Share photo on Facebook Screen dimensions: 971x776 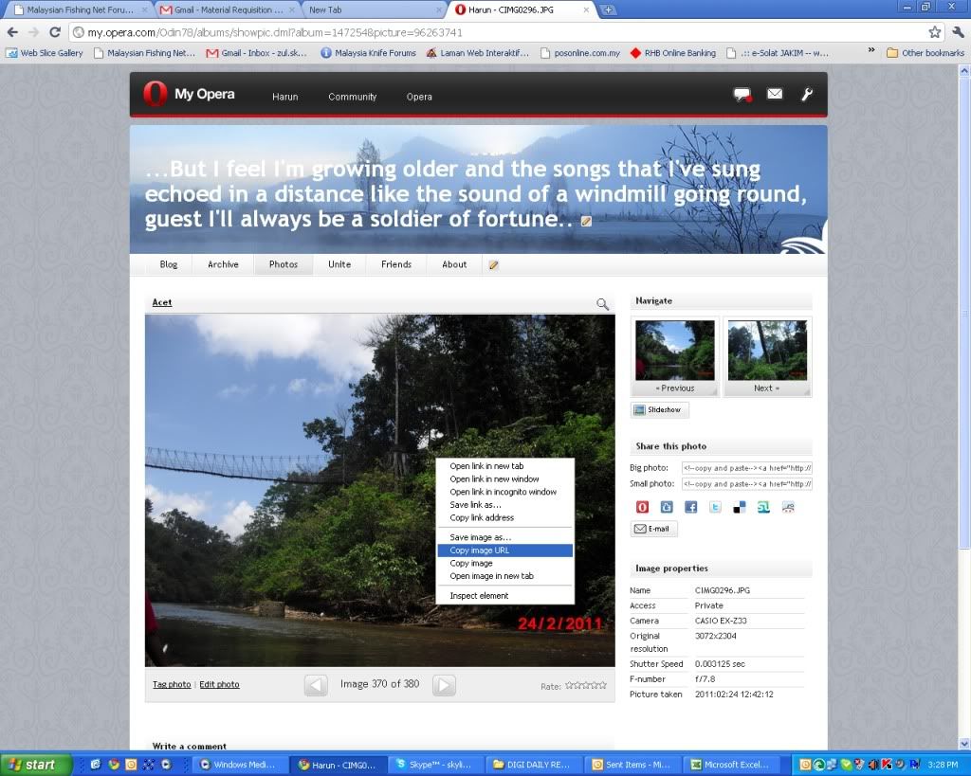click(x=690, y=507)
